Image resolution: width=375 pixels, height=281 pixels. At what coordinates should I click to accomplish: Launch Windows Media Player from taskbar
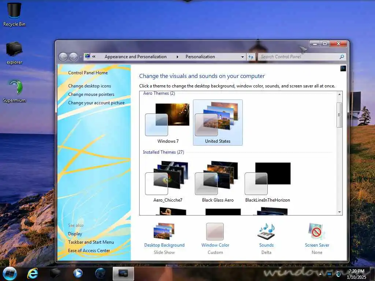pos(78,274)
